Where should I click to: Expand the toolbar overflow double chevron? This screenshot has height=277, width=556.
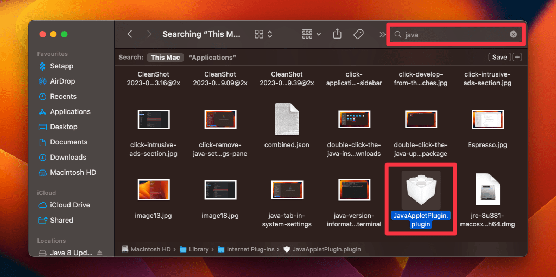coord(382,34)
